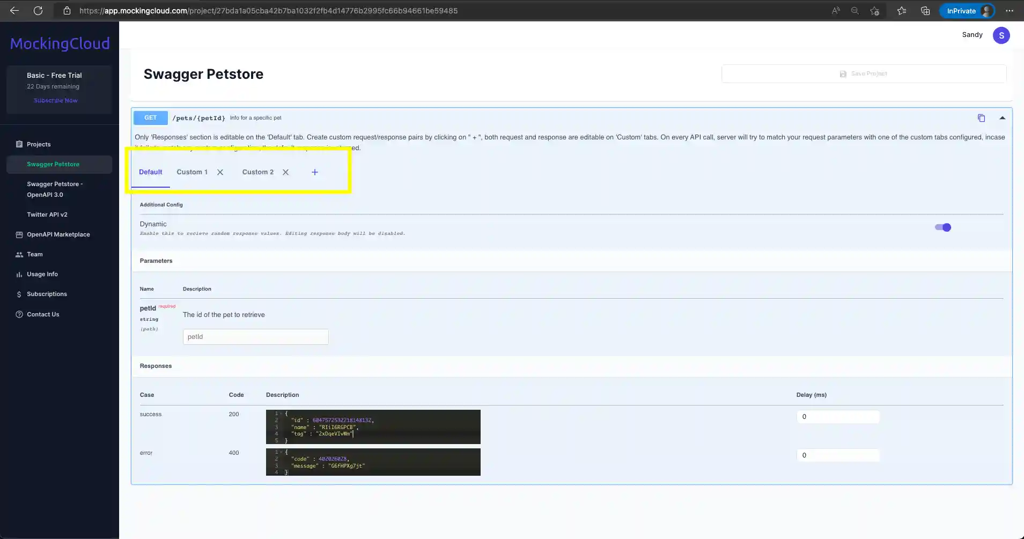
Task: Click the copy icon on the GET endpoint
Action: click(981, 118)
